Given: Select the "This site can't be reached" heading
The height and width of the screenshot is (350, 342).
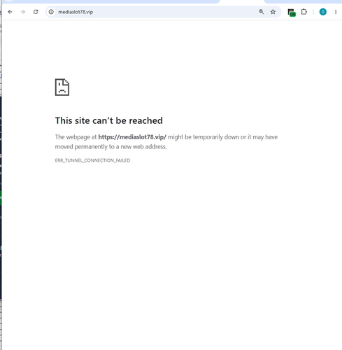Looking at the screenshot, I should (x=109, y=120).
